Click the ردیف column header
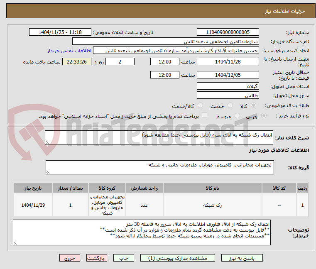Viewport: 316px width, 269px height. point(302,188)
